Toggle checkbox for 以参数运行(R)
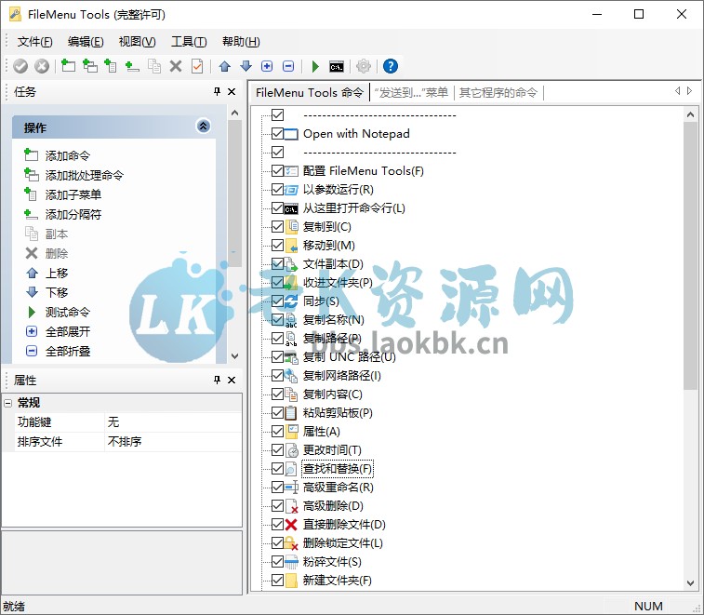704x615 pixels. (277, 189)
